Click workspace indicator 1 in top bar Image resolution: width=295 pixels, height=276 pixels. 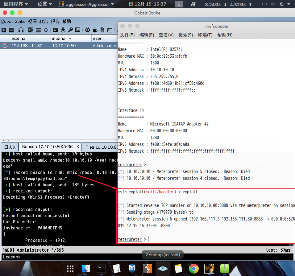(179, 4)
